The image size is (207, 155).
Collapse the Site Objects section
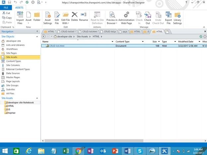[37, 36]
